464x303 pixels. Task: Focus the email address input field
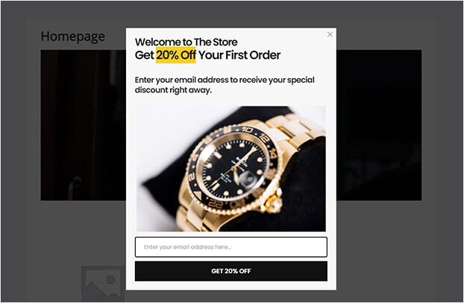231,247
